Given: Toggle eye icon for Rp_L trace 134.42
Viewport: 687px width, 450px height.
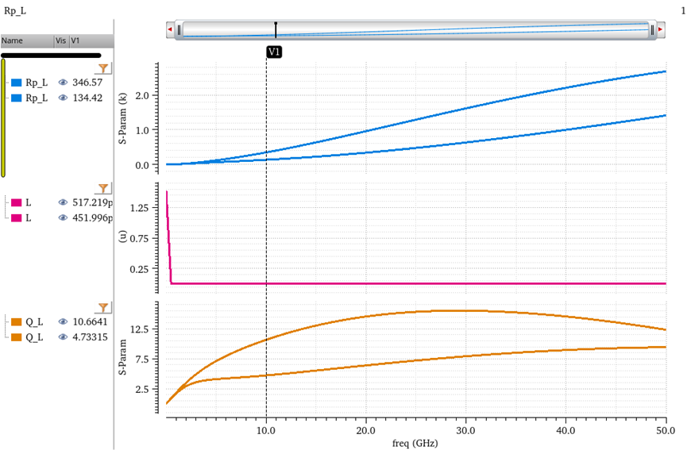Looking at the screenshot, I should pyautogui.click(x=63, y=98).
